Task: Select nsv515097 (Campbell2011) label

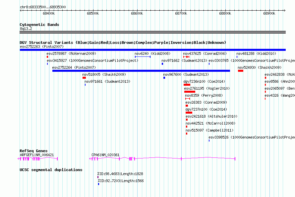Action: coord(209,130)
